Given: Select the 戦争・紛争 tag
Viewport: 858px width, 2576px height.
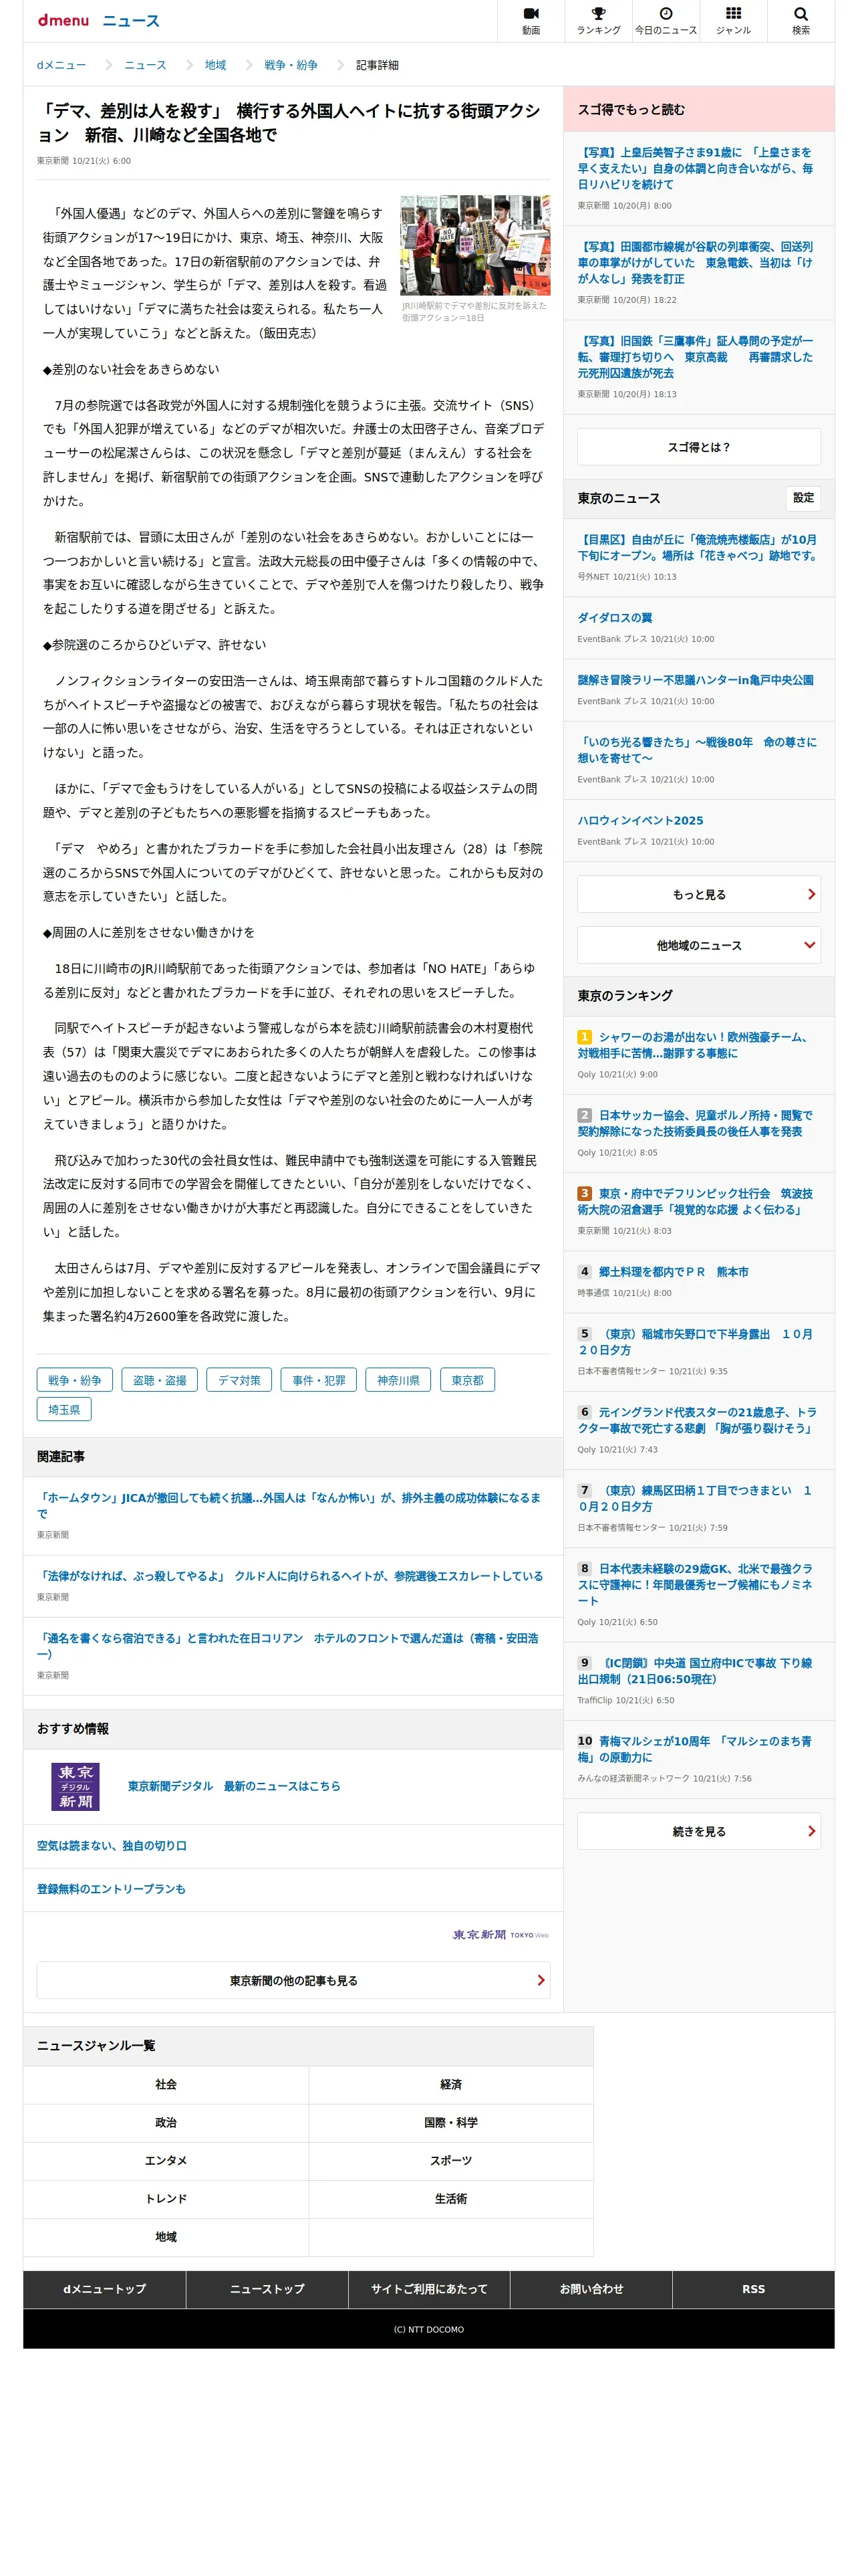Looking at the screenshot, I should pyautogui.click(x=75, y=1380).
